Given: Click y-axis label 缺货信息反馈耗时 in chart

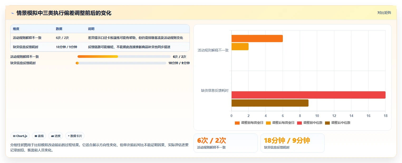Looking at the screenshot, I should (x=215, y=91).
